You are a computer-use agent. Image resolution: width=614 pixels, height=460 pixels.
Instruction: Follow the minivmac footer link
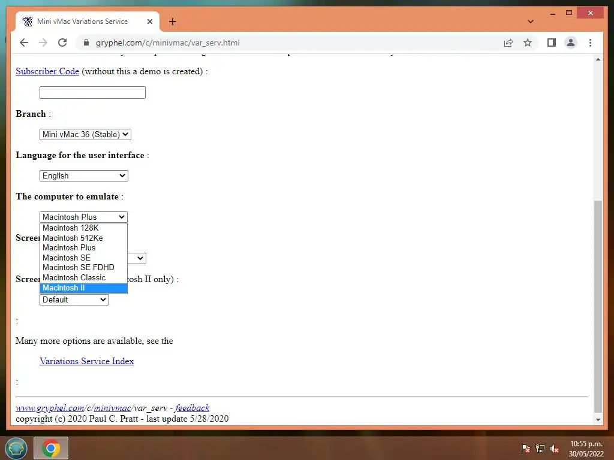coord(112,408)
